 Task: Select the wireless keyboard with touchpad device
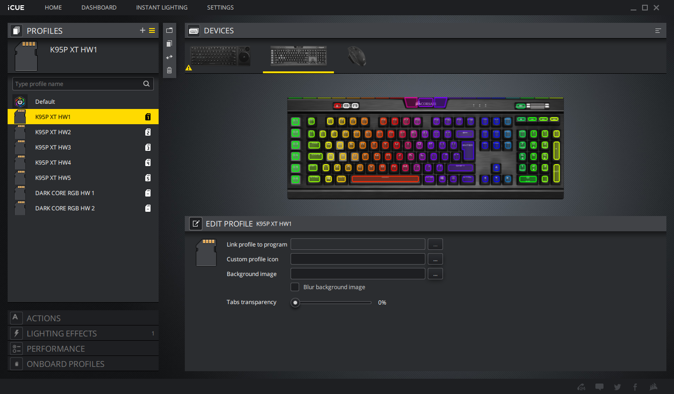(x=221, y=56)
